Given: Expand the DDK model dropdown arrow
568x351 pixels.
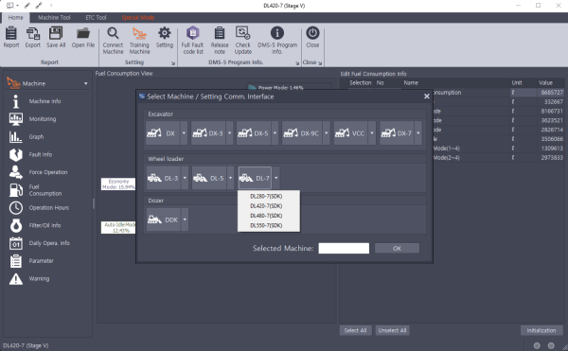Looking at the screenshot, I should 185,219.
